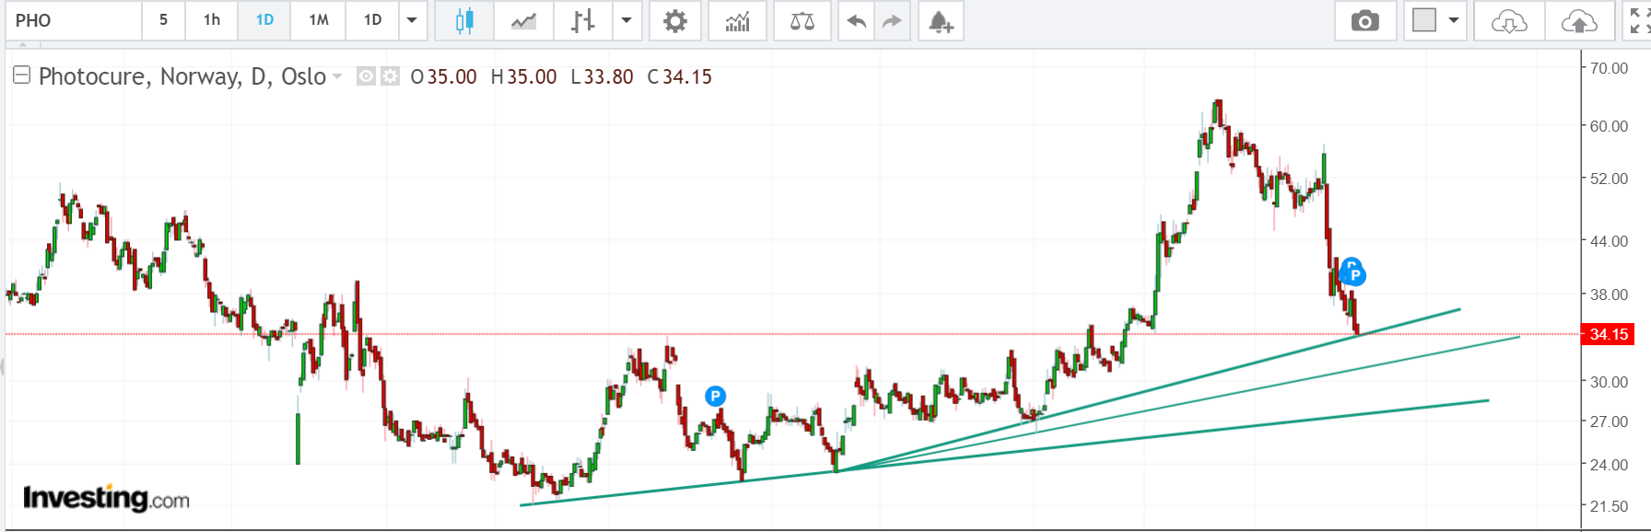Screen dimensions: 1651x532
Task: Select the bars chart style icon
Action: click(582, 20)
